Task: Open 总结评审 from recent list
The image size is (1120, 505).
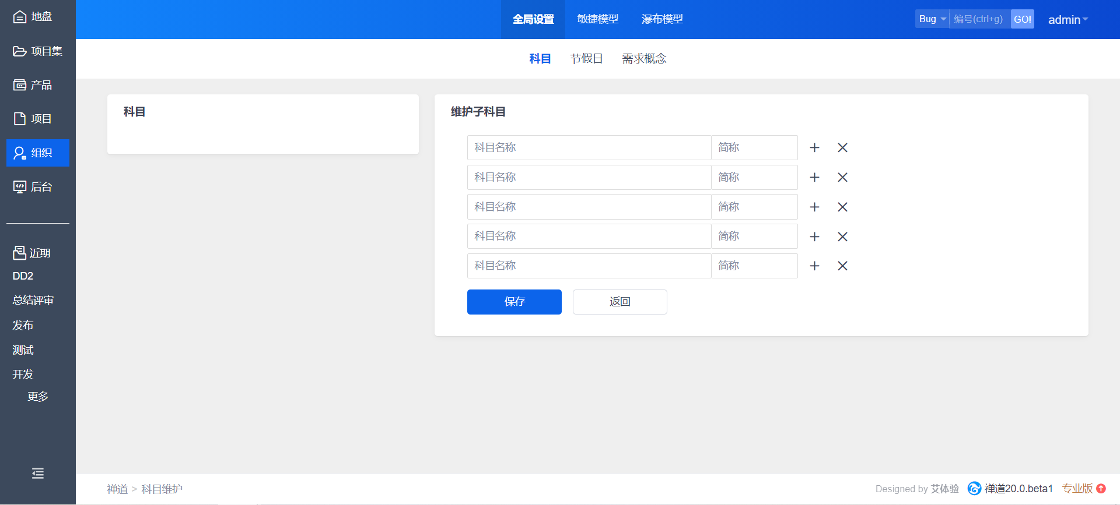Action: tap(33, 301)
